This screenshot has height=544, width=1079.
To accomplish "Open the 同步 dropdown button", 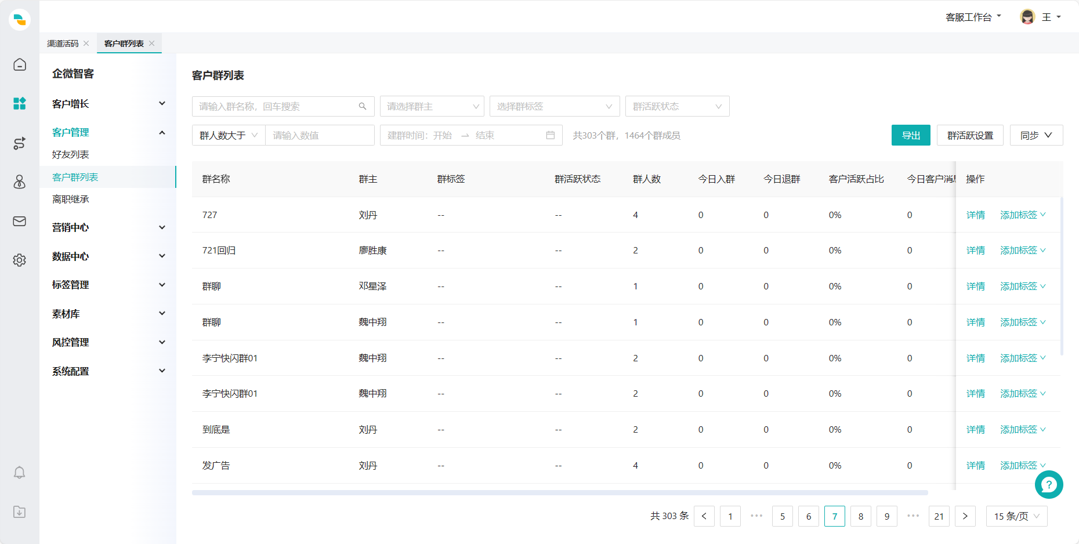I will pyautogui.click(x=1036, y=135).
